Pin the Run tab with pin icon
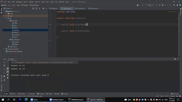Image resolution: width=182 pixels, height=102 pixels. tap(4, 80)
